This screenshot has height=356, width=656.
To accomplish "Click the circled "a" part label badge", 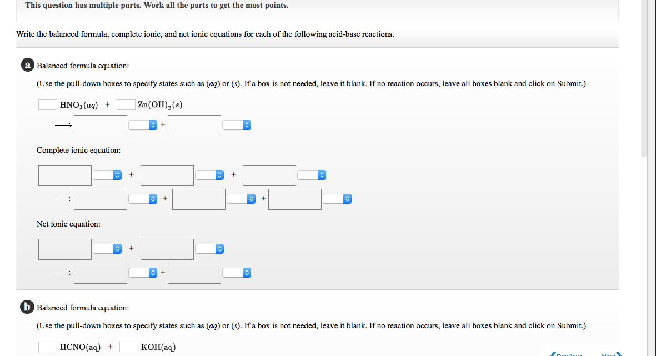I will (x=27, y=65).
